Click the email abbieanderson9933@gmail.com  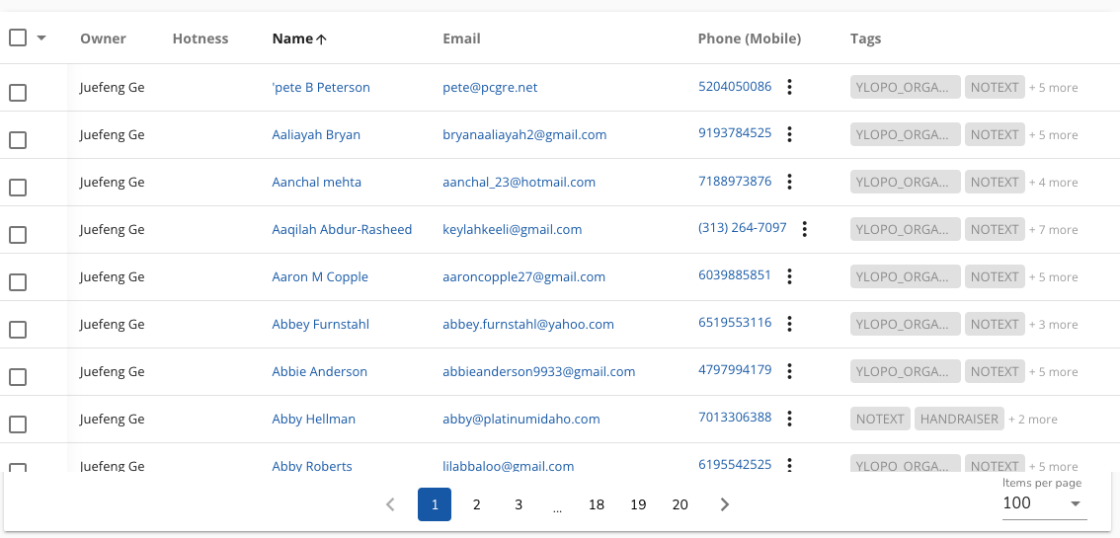click(538, 371)
